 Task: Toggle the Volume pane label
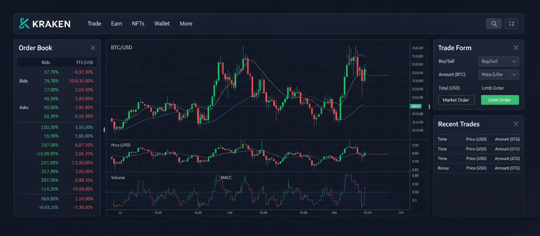118,178
